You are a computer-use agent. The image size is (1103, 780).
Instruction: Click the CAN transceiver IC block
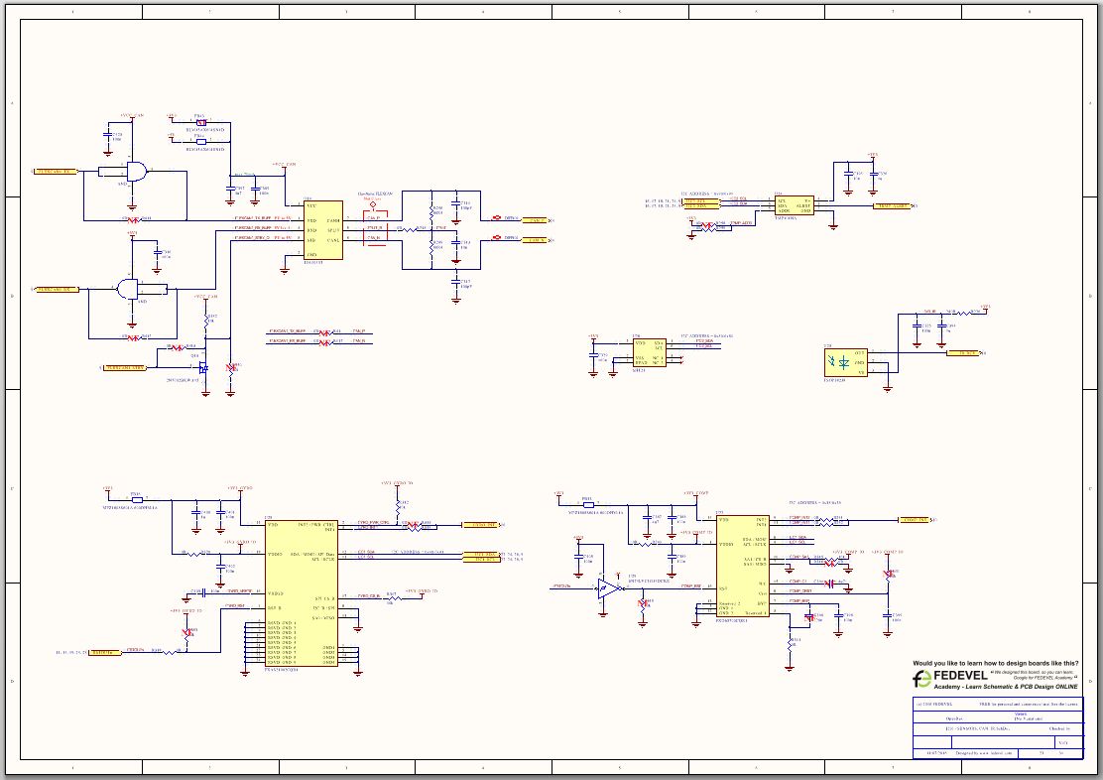coord(322,236)
